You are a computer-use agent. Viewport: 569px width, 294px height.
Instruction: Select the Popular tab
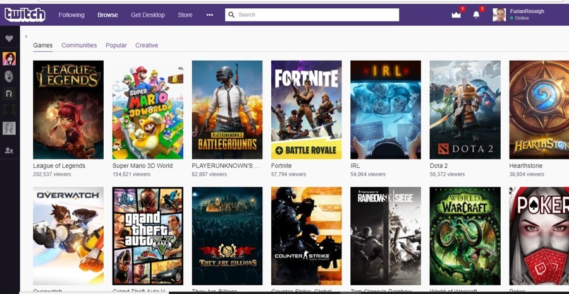116,45
